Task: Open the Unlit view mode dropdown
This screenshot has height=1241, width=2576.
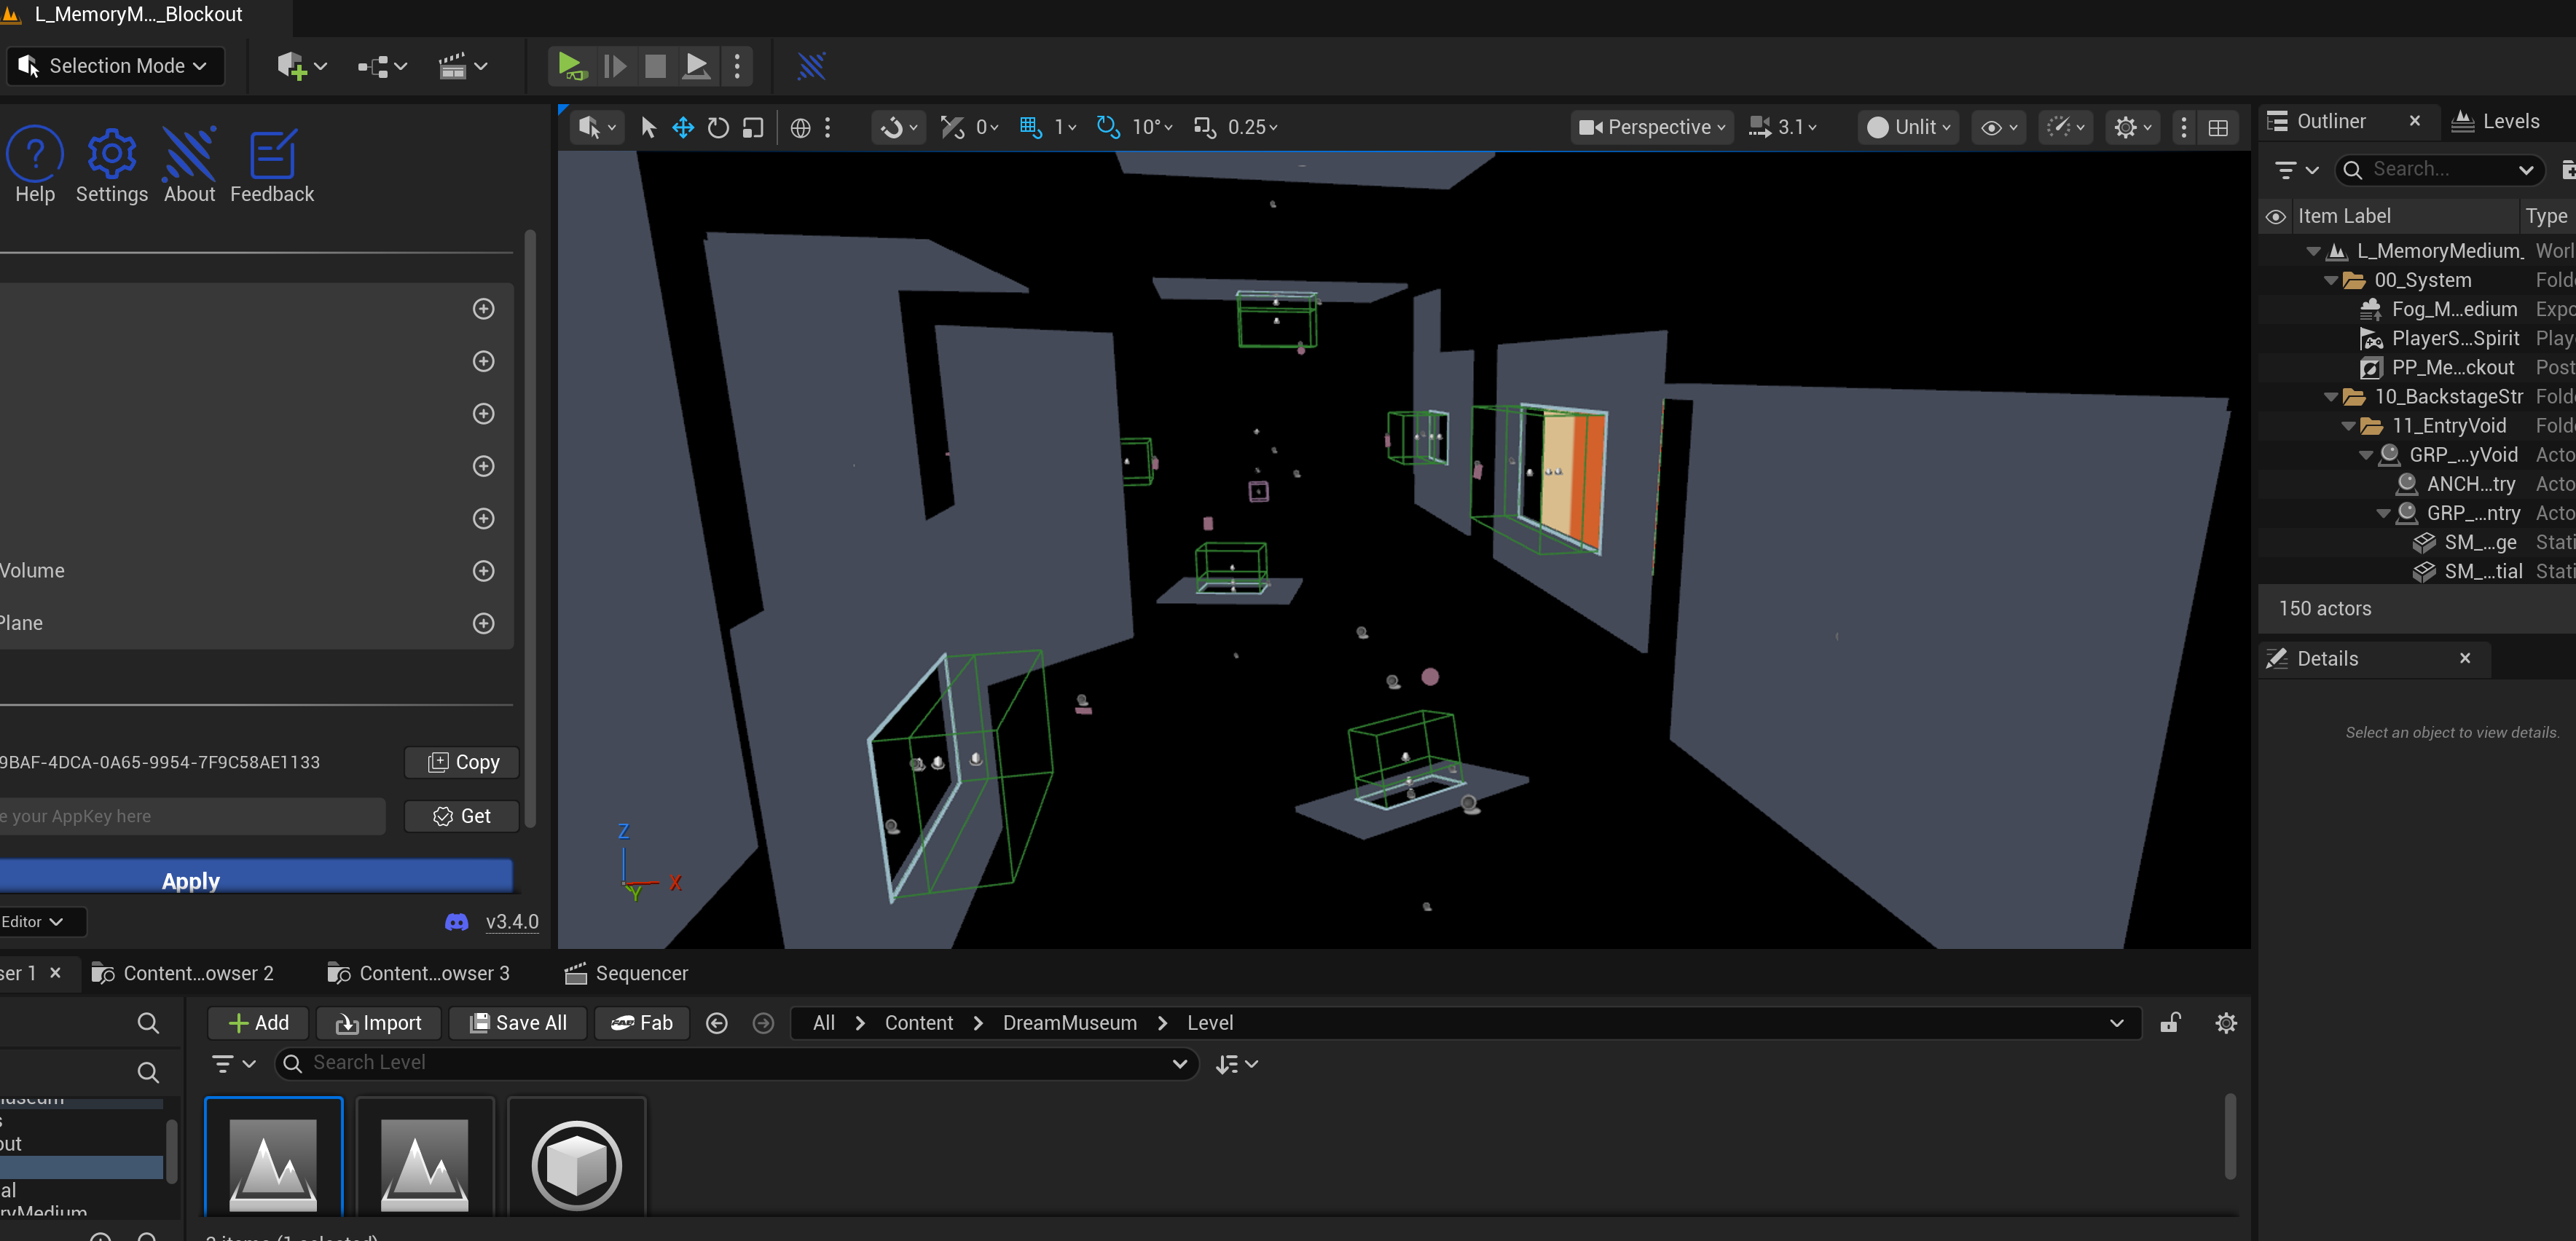Action: point(1908,127)
